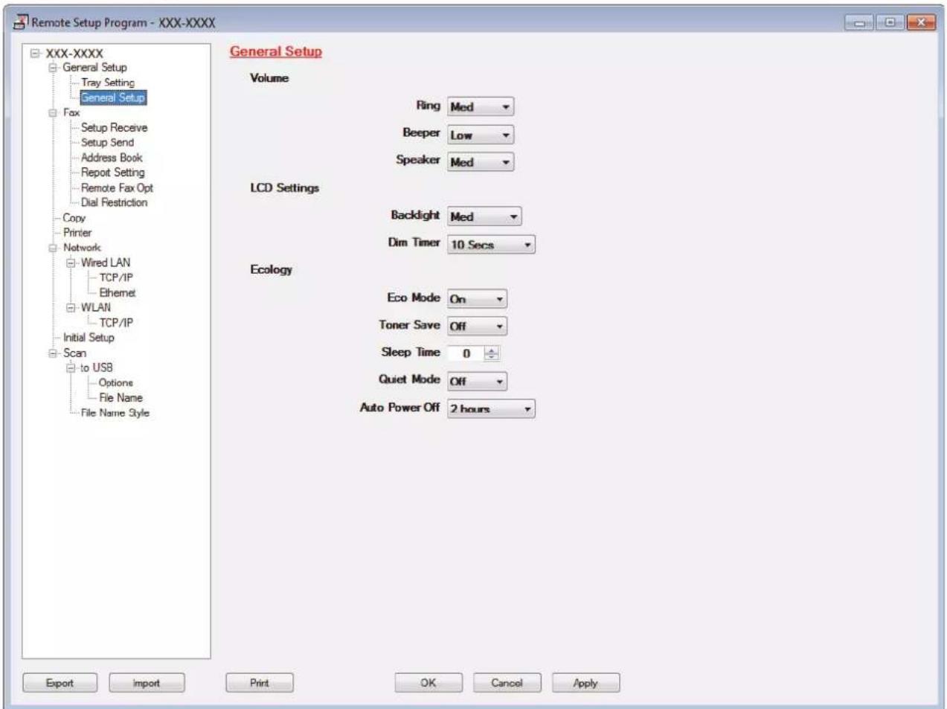
Task: Collapse the Network tree node
Action: 53,248
